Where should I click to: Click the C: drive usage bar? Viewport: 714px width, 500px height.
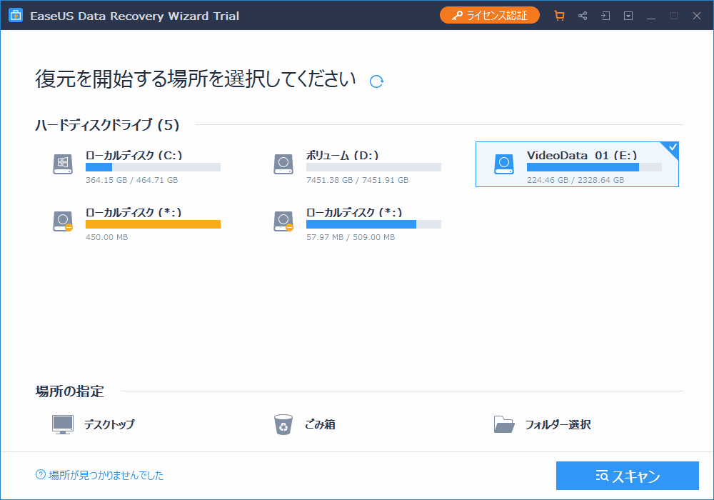point(153,167)
